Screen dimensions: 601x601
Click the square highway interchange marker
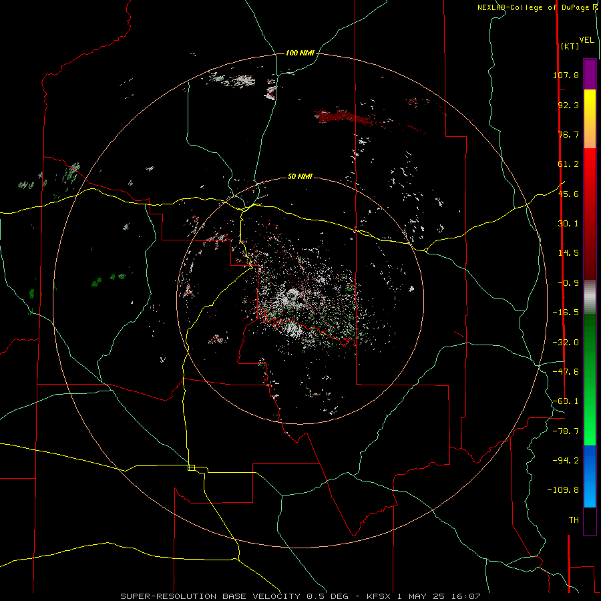click(x=191, y=467)
